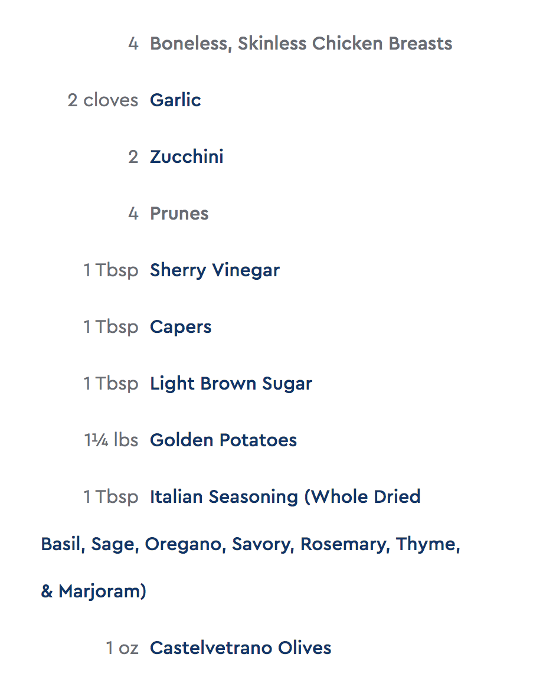Click the 'Basil, Sage, Oregano' line of text
This screenshot has height=693, width=556.
pyautogui.click(x=251, y=544)
